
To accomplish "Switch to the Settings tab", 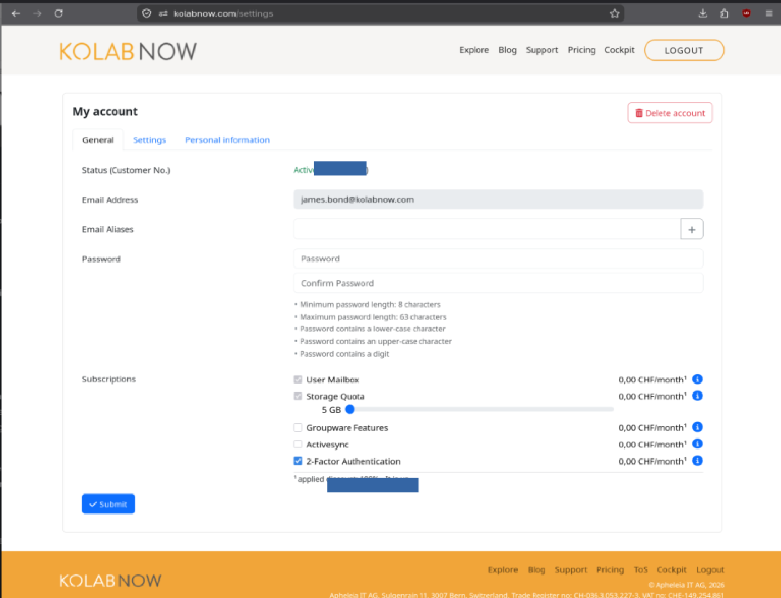I will 149,140.
